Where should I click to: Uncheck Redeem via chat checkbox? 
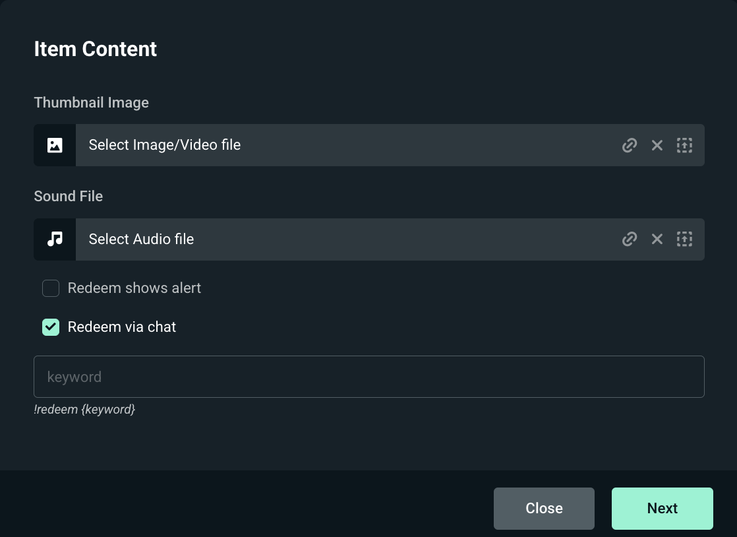coord(51,327)
